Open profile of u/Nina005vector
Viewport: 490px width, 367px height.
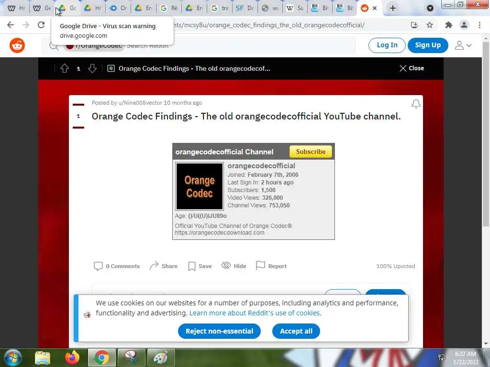click(x=140, y=103)
